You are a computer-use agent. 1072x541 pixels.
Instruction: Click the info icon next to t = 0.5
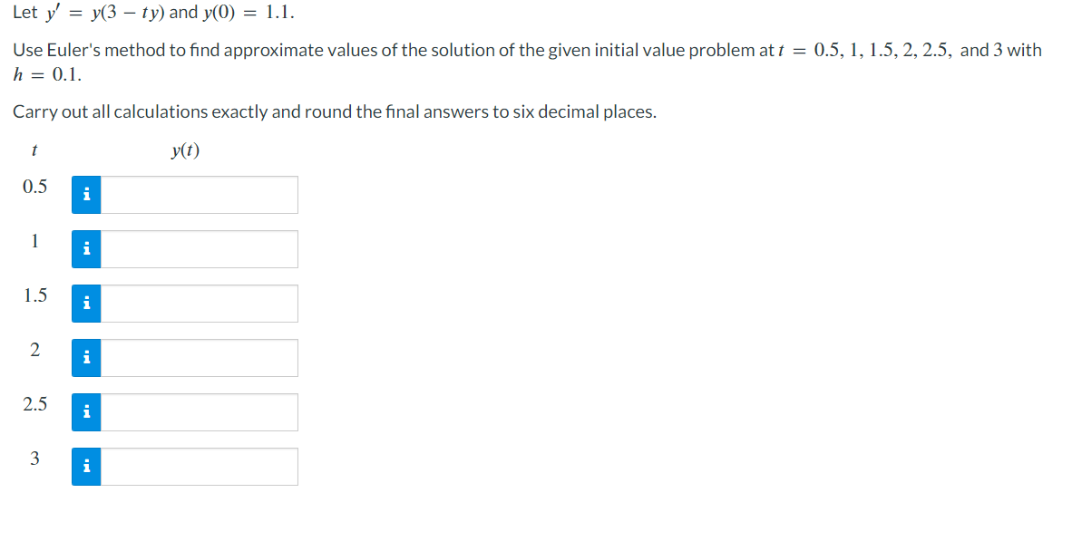86,194
